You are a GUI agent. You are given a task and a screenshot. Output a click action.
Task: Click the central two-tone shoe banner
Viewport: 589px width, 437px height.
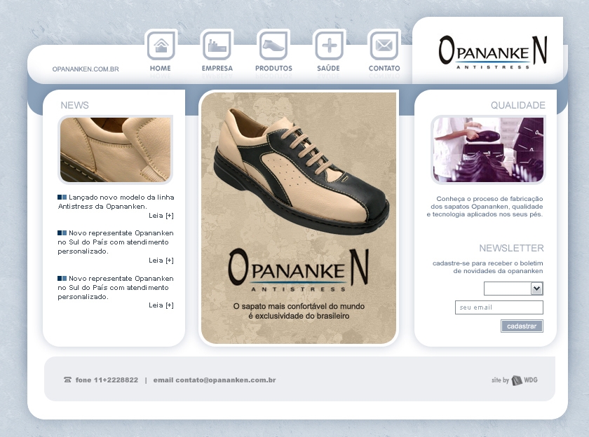pyautogui.click(x=299, y=218)
